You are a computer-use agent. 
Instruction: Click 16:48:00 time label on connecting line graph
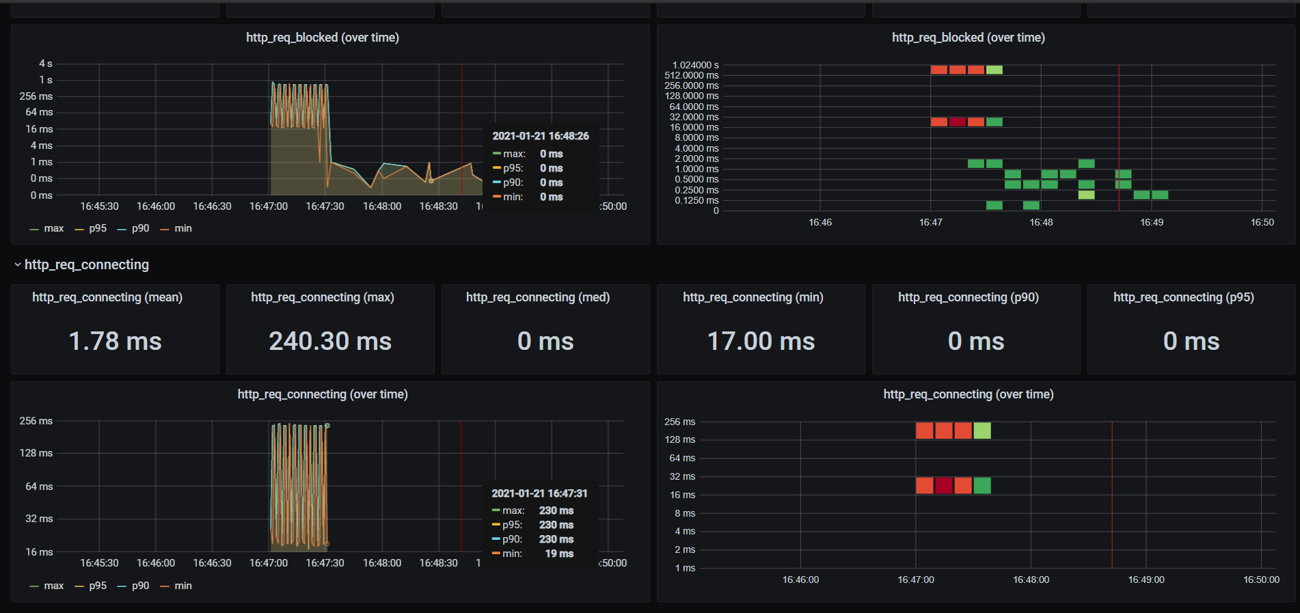click(382, 563)
